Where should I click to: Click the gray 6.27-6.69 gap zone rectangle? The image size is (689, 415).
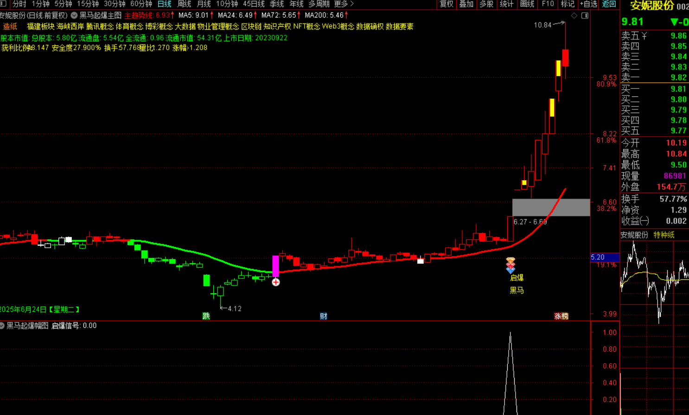(x=551, y=207)
